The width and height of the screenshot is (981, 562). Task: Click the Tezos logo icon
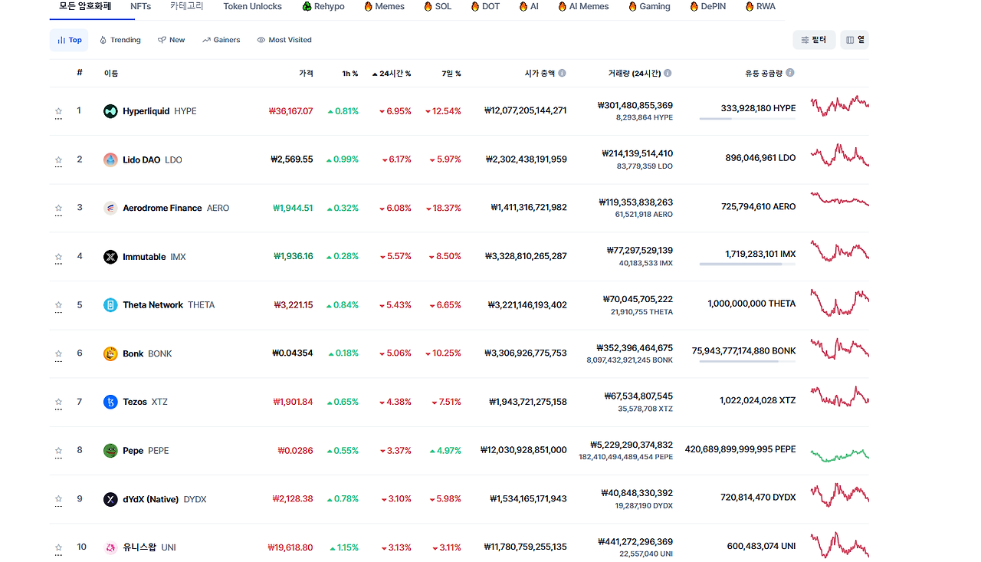pyautogui.click(x=110, y=402)
